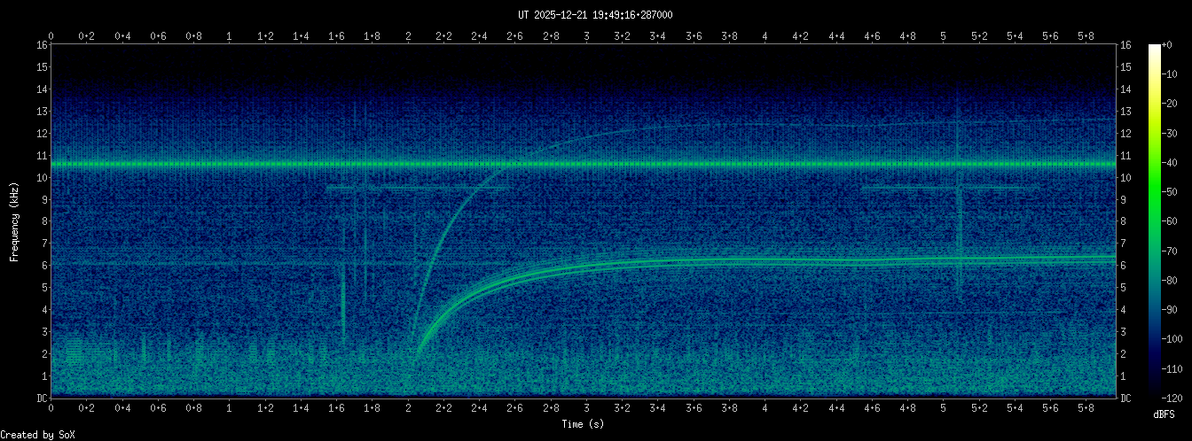
Task: Click the 4 second tick on top time axis
Action: pos(765,35)
